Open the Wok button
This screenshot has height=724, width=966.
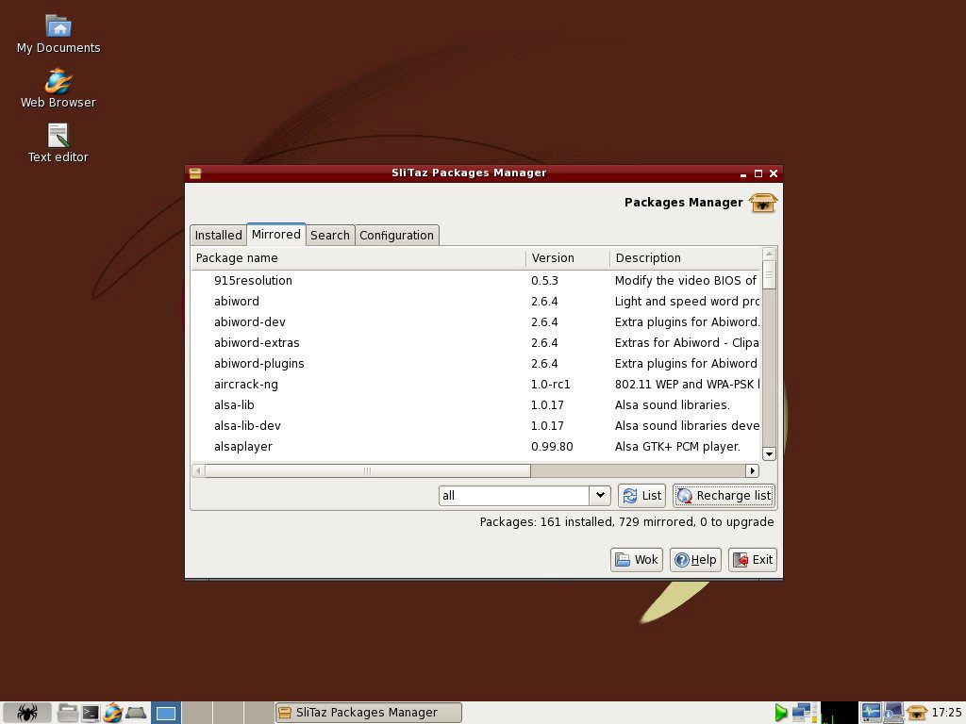pyautogui.click(x=637, y=560)
